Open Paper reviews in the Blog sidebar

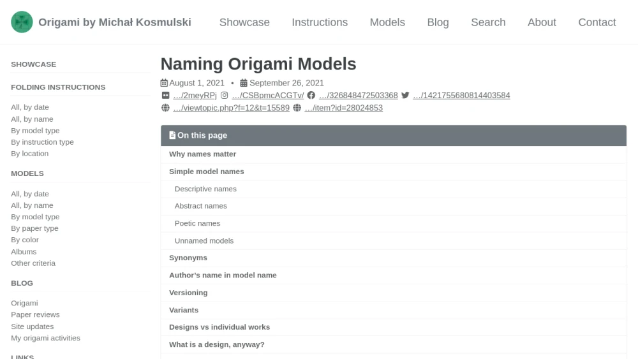[x=35, y=315]
